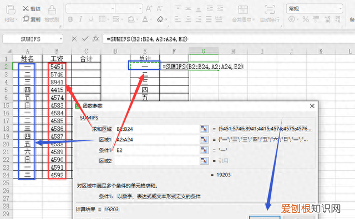Viewport: 355px width, 219px height.
Task: Select column G header
Action: tap(204, 51)
